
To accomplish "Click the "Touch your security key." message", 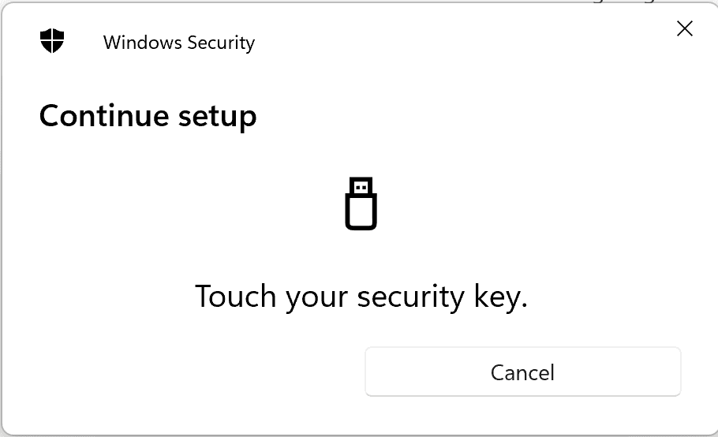I will [x=361, y=297].
